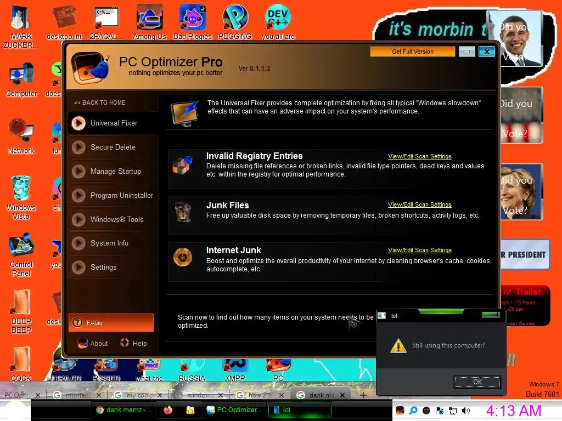This screenshot has height=421, width=562.
Task: Click the Universal Fixer monitor icon
Action: tap(185, 113)
